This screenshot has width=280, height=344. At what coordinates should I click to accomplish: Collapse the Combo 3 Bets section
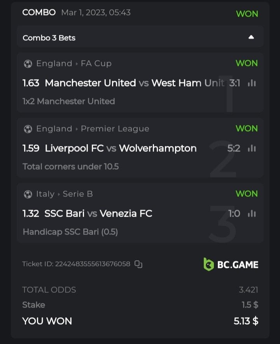[251, 37]
